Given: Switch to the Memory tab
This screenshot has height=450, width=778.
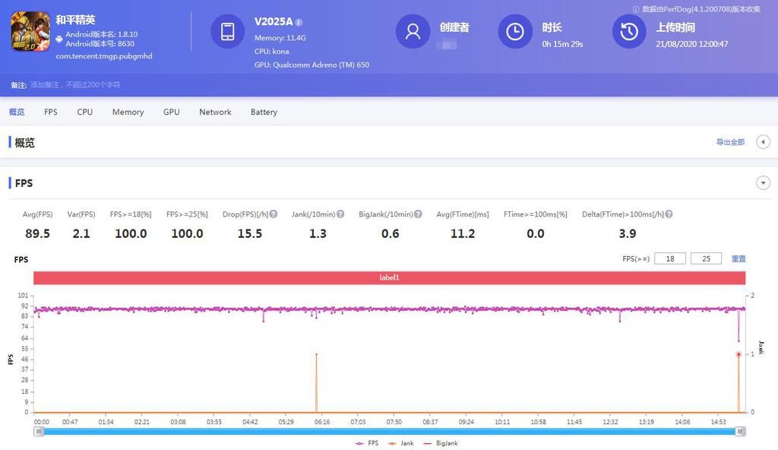Looking at the screenshot, I should pos(128,112).
